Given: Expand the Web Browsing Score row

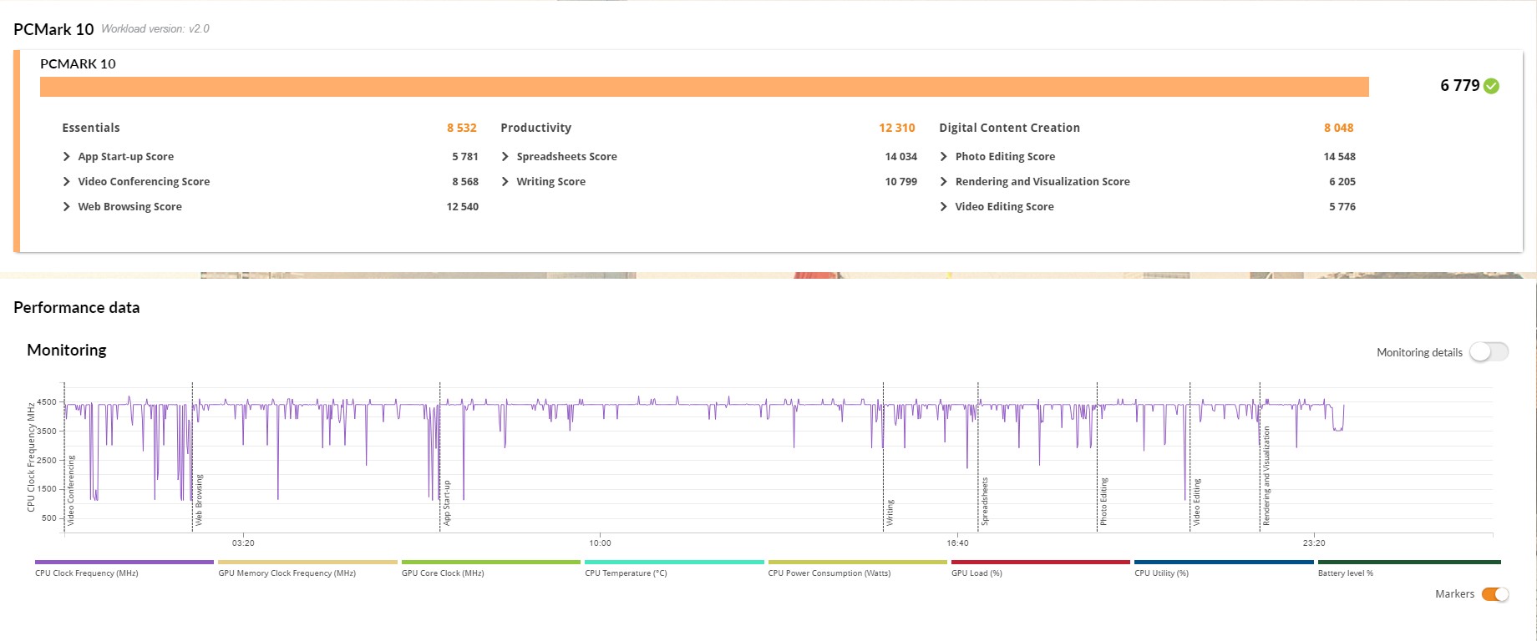Looking at the screenshot, I should [x=67, y=207].
